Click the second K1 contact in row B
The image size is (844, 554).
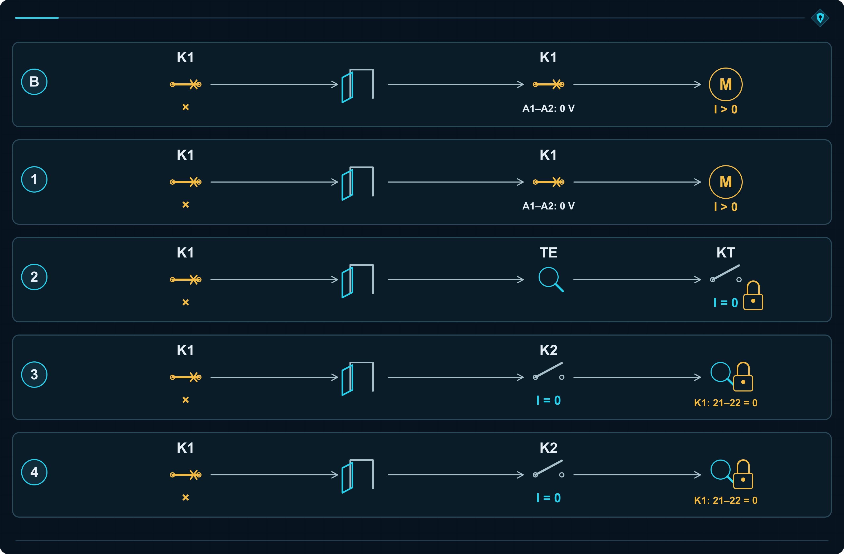tap(548, 84)
